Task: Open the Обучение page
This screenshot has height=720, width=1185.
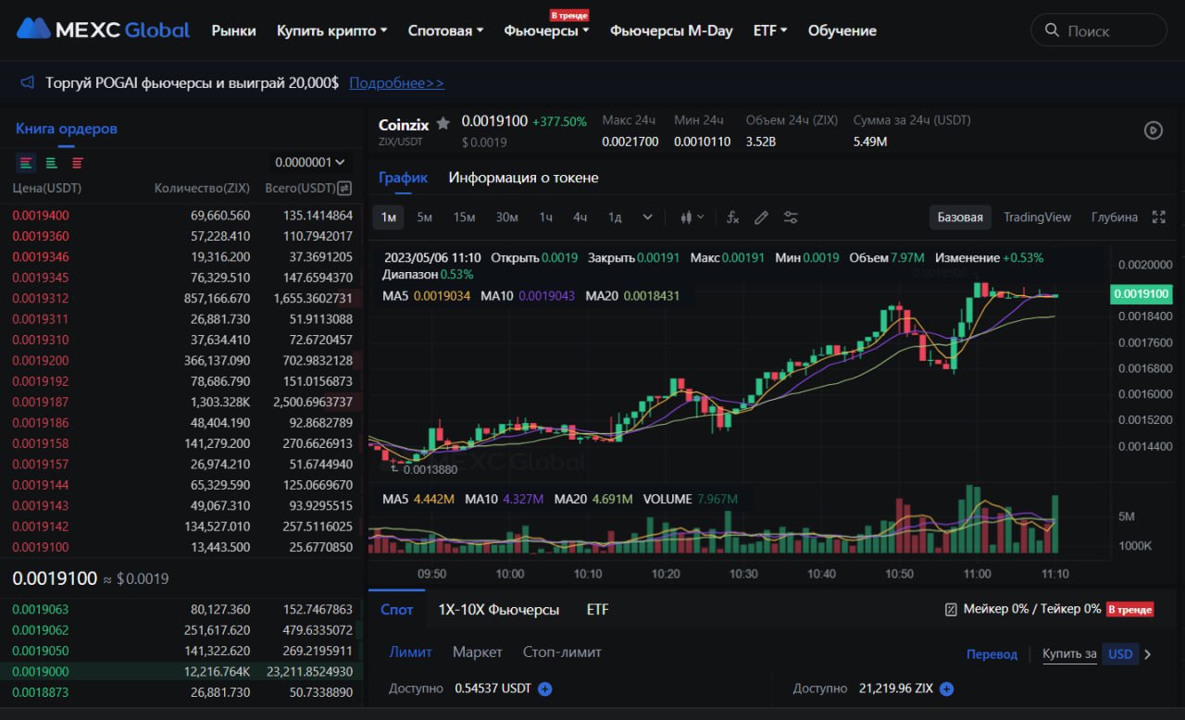Action: pyautogui.click(x=842, y=31)
